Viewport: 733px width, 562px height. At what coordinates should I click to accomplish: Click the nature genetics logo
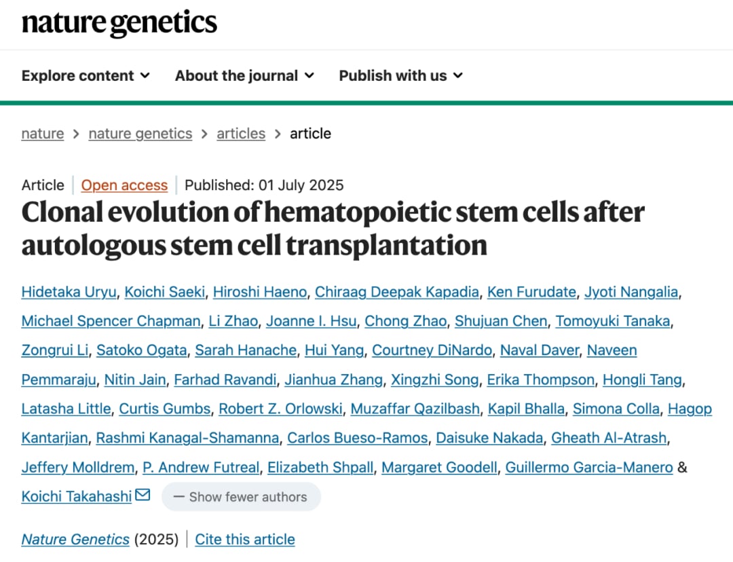click(x=119, y=23)
